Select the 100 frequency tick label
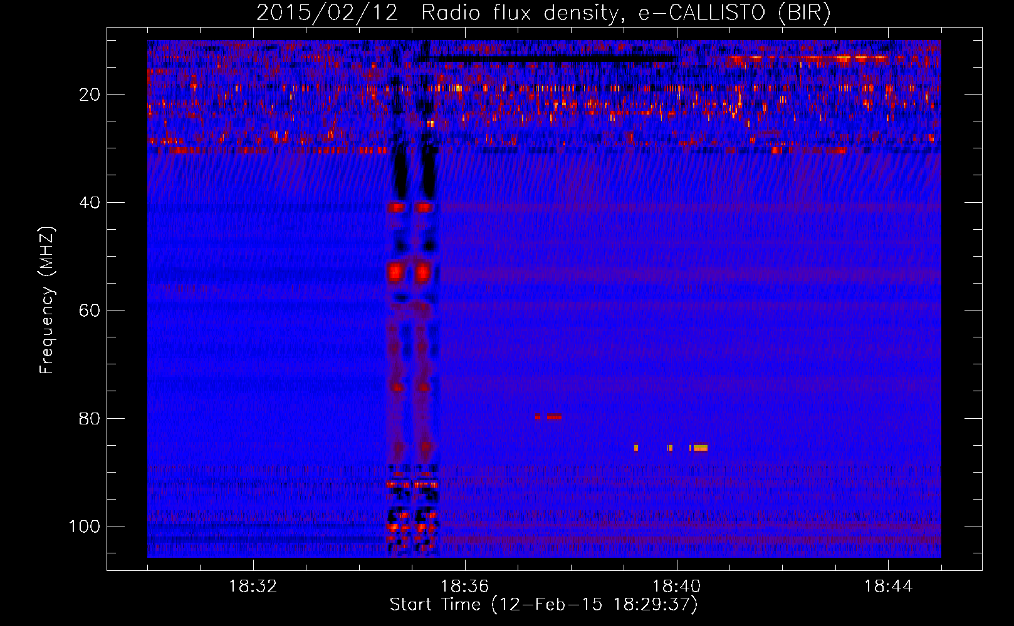Screen dimensions: 1014x626 click(x=85, y=526)
